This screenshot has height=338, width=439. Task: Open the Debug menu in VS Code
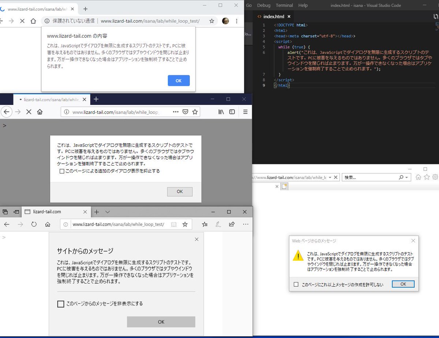264,5
